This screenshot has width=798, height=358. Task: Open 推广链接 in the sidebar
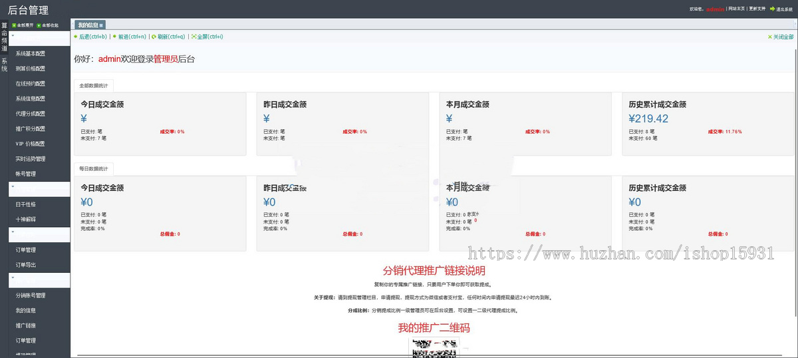point(26,325)
